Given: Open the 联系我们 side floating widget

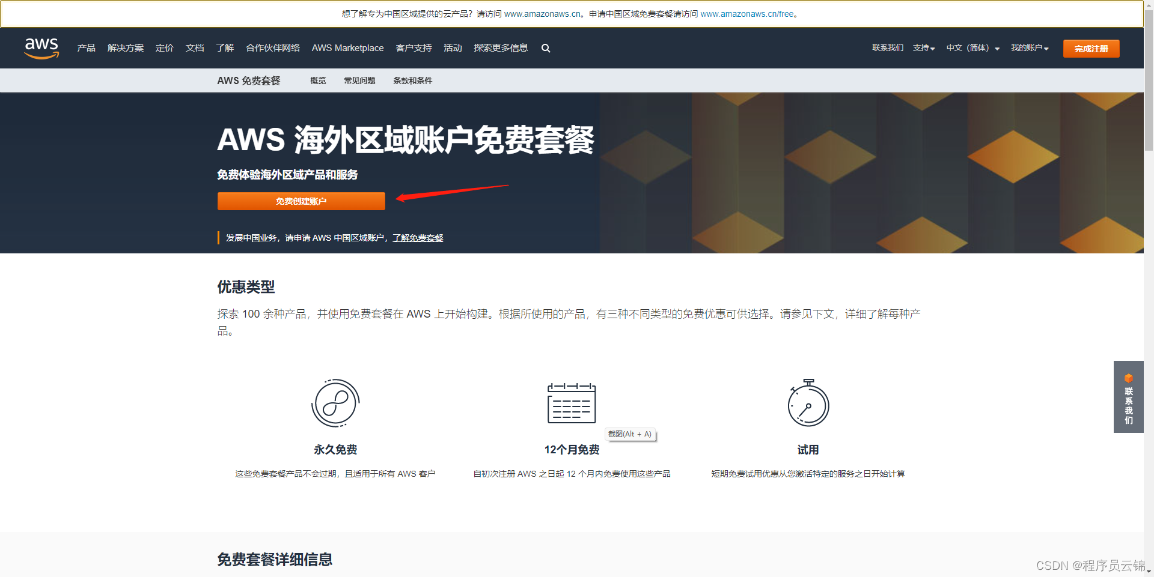Looking at the screenshot, I should [1128, 397].
